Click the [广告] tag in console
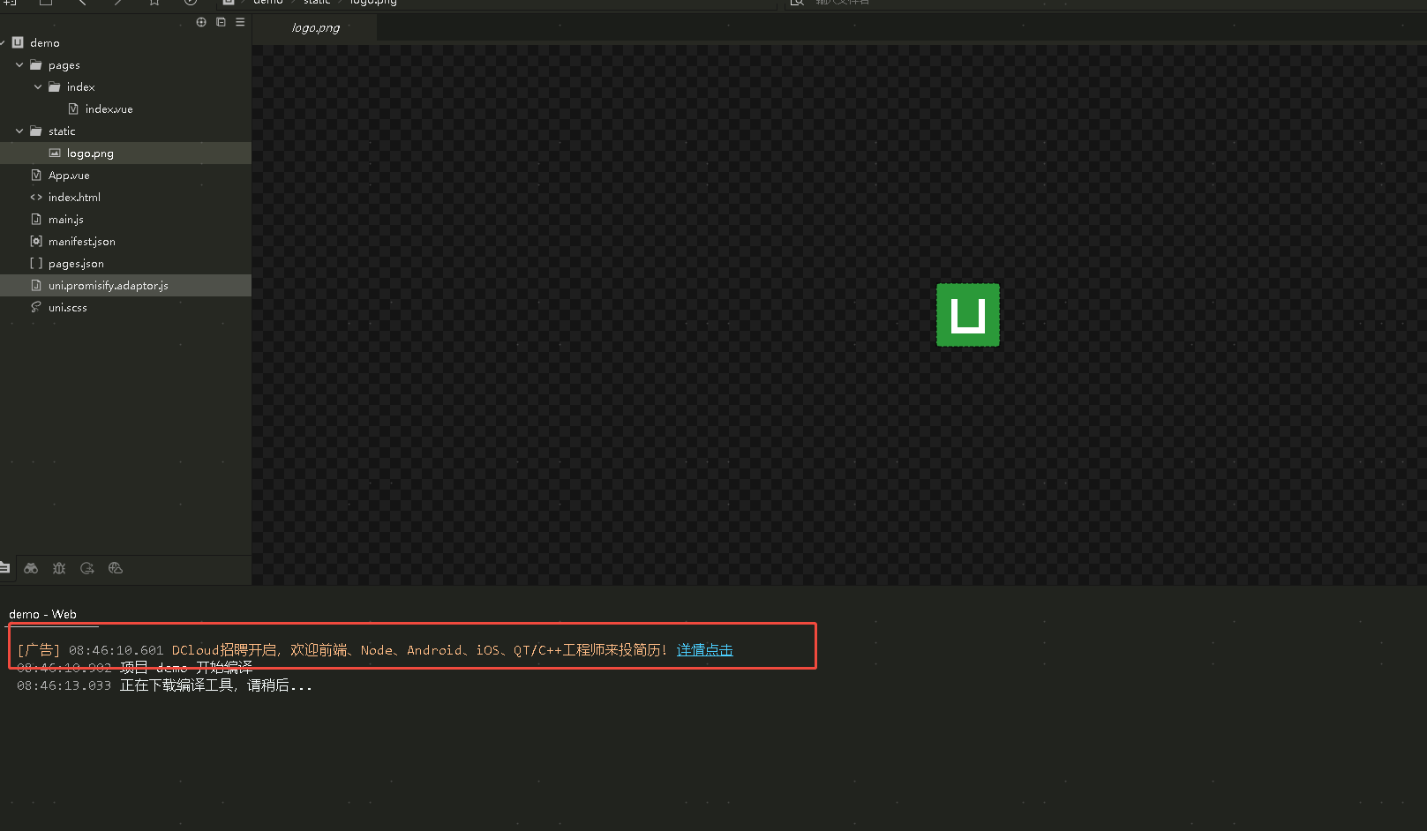 point(39,650)
